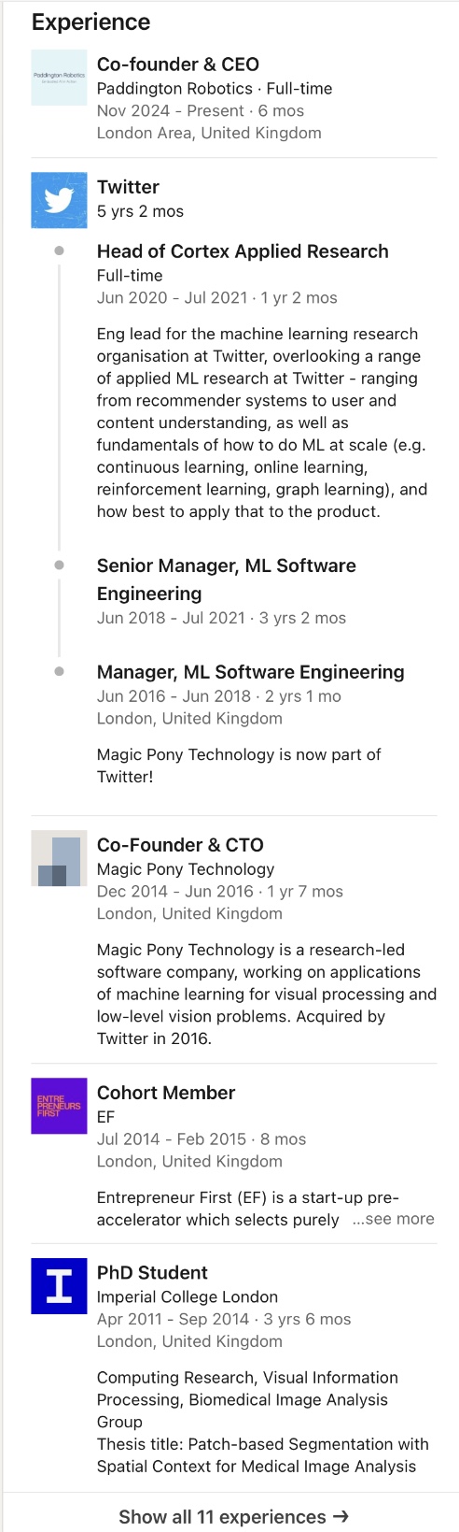Open Senior Manager, ML Software Engineering role
459x1532 pixels.
(227, 580)
